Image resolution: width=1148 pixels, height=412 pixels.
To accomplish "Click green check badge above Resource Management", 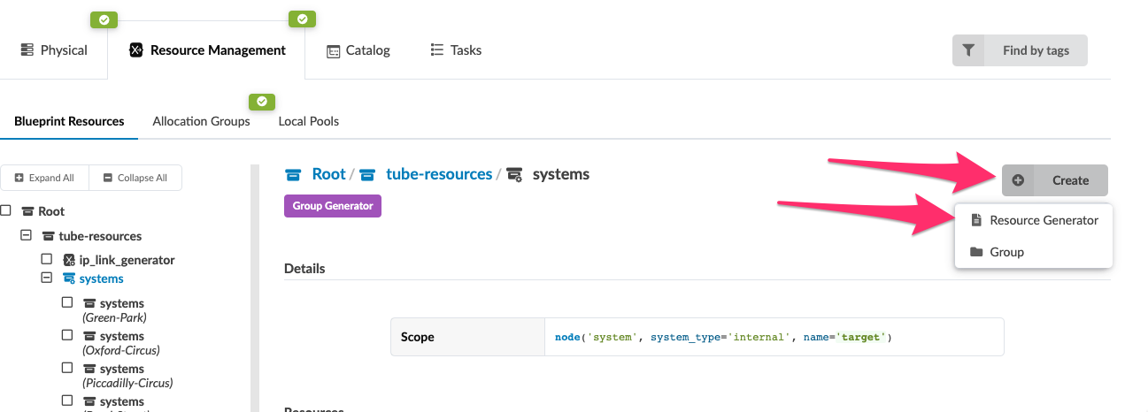I will (303, 18).
